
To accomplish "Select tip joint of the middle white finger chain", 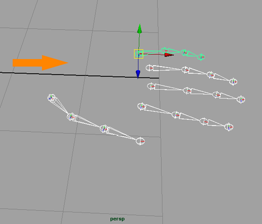I will (x=241, y=100).
